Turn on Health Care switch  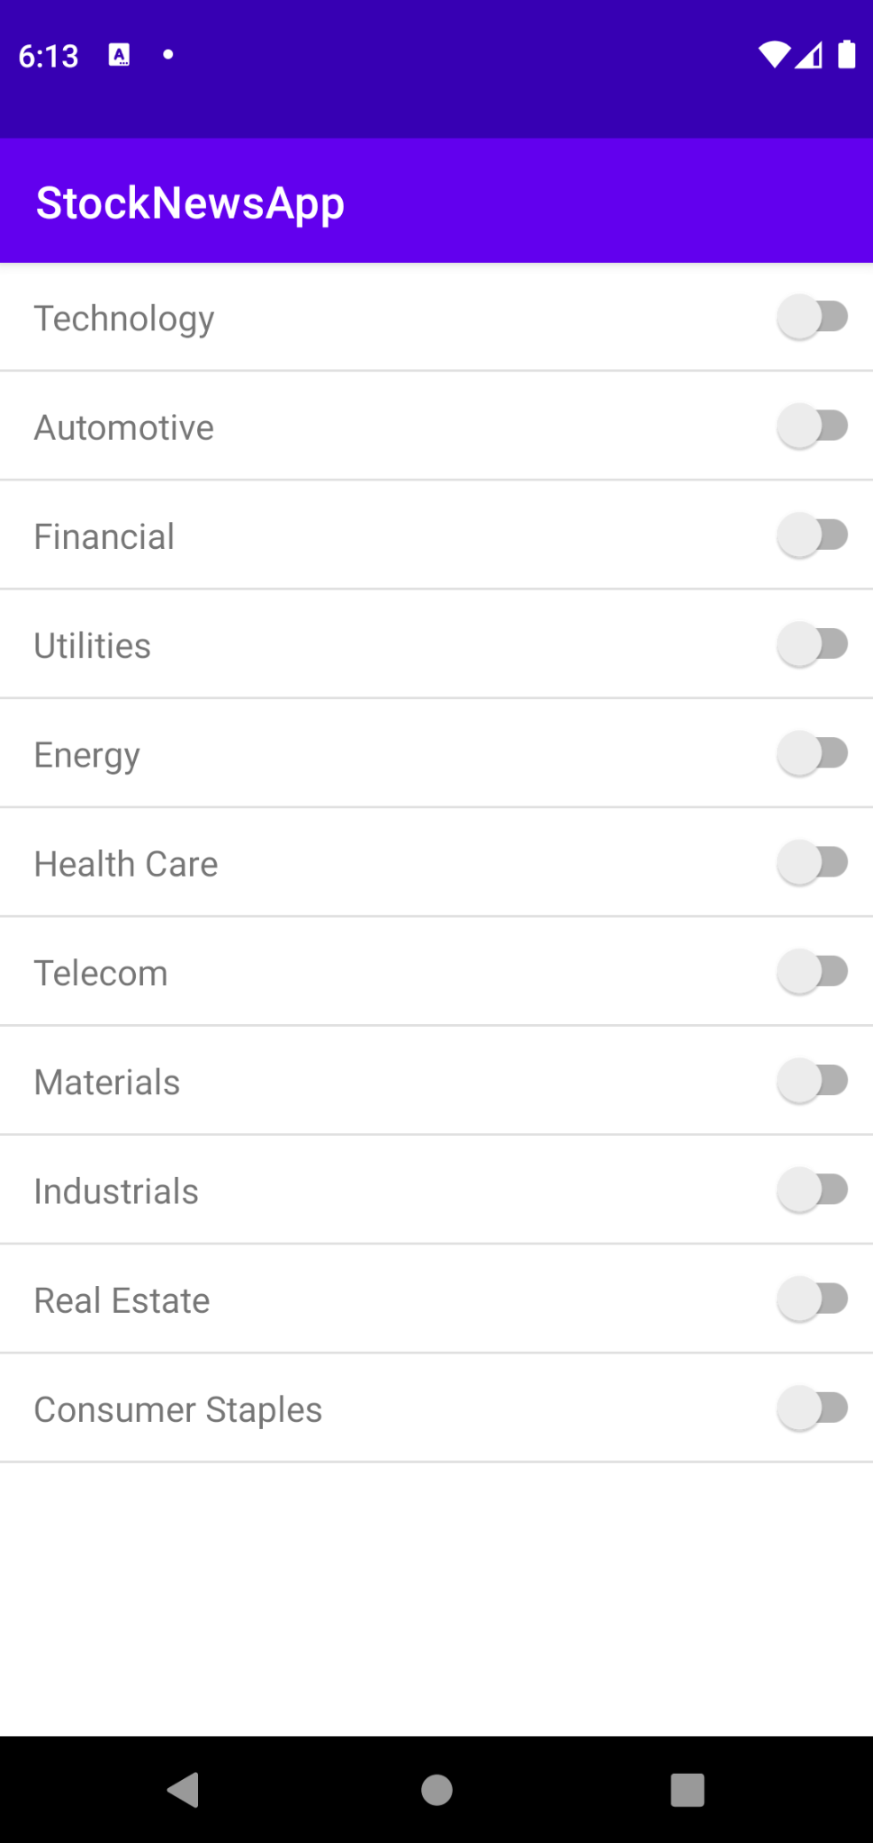813,863
